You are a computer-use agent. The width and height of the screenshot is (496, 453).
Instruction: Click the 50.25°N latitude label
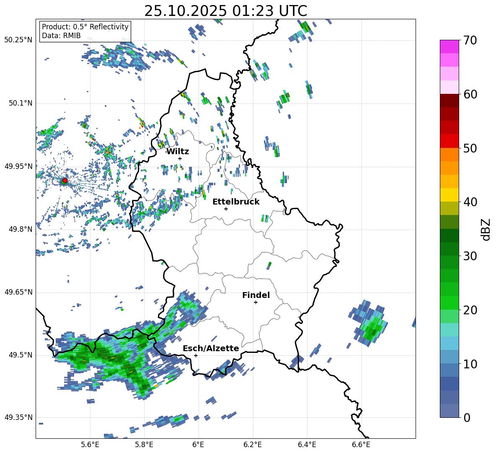point(18,40)
